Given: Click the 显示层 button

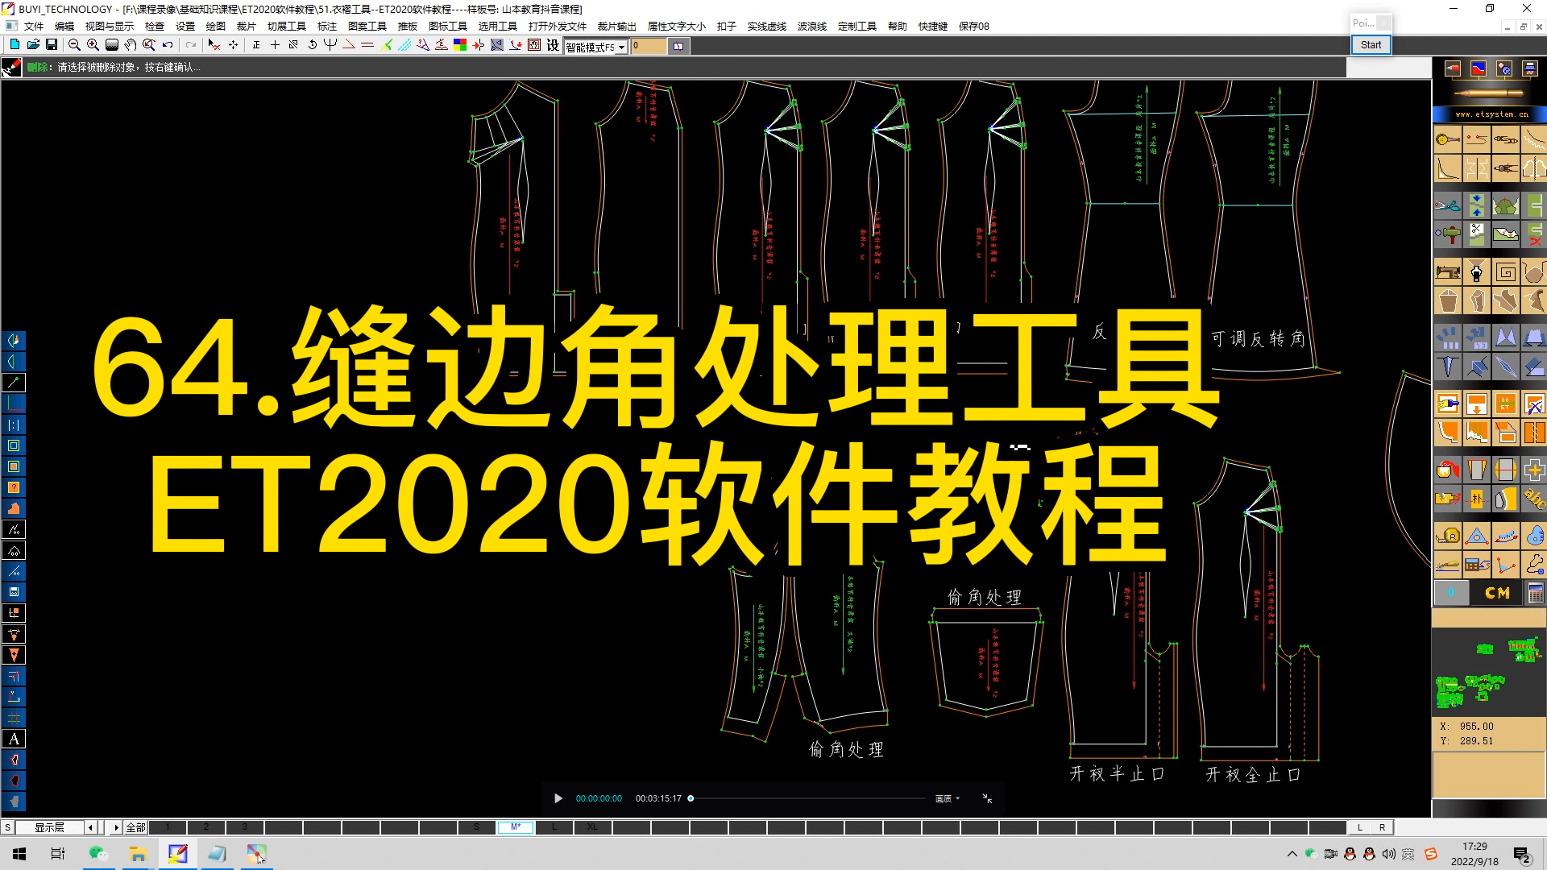Looking at the screenshot, I should [x=49, y=827].
